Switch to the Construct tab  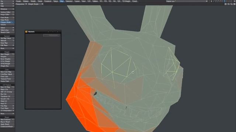[48, 1]
